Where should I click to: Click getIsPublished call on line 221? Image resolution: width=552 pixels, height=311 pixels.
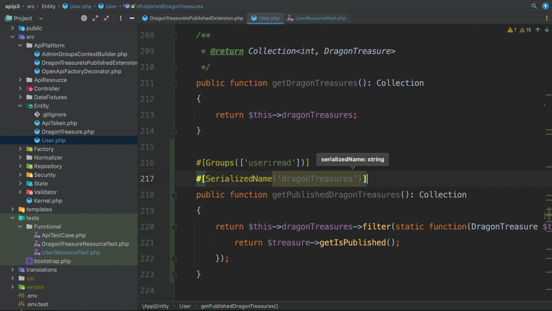(x=353, y=243)
